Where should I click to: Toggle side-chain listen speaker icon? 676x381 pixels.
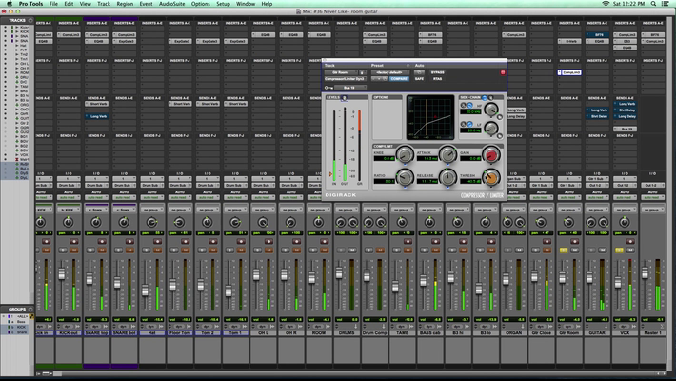pos(490,98)
